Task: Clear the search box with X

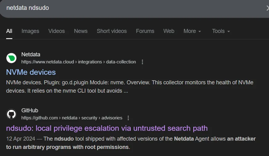Action: point(267,8)
